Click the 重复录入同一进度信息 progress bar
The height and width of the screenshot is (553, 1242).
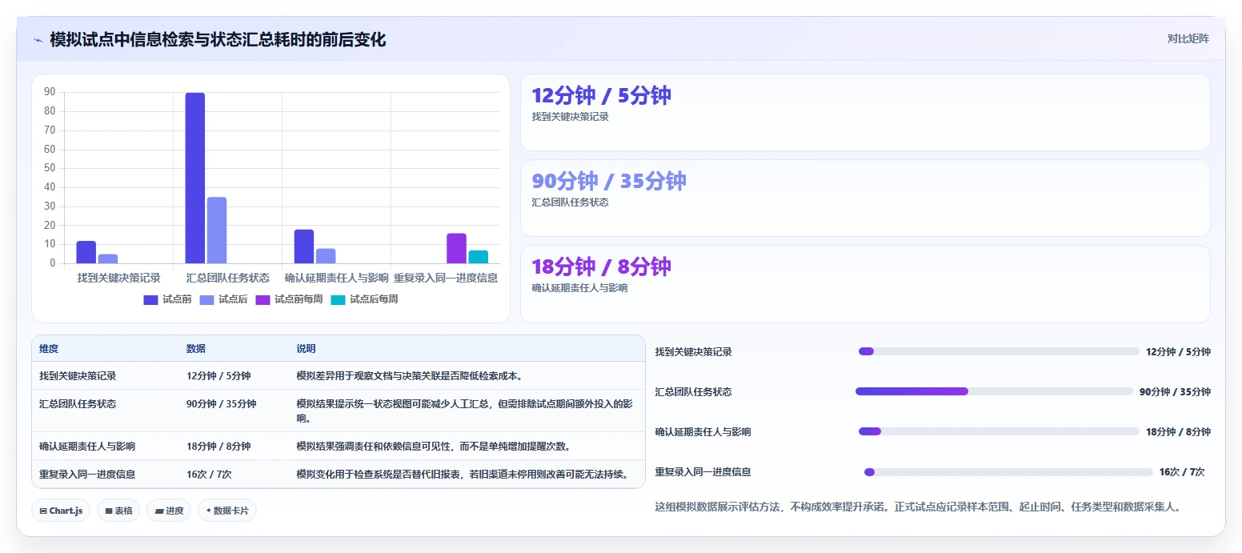point(1008,472)
